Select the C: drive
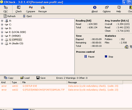Image resolution: width=132 pixels, height=110 pixels. pos(10,25)
